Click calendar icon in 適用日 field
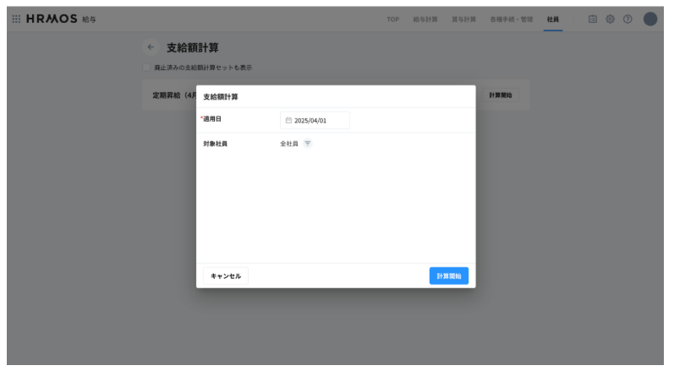The image size is (674, 371). pos(288,121)
